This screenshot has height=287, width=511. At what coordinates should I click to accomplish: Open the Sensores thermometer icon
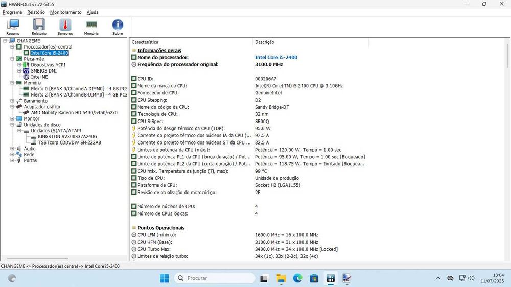pos(65,27)
